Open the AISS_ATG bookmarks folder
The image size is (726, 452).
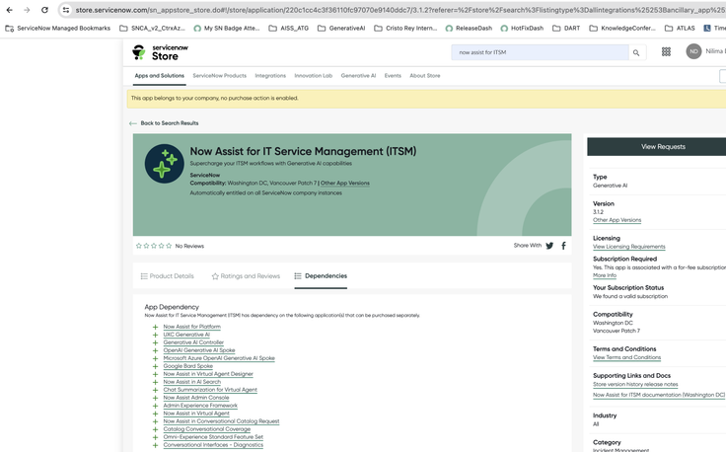click(x=288, y=29)
